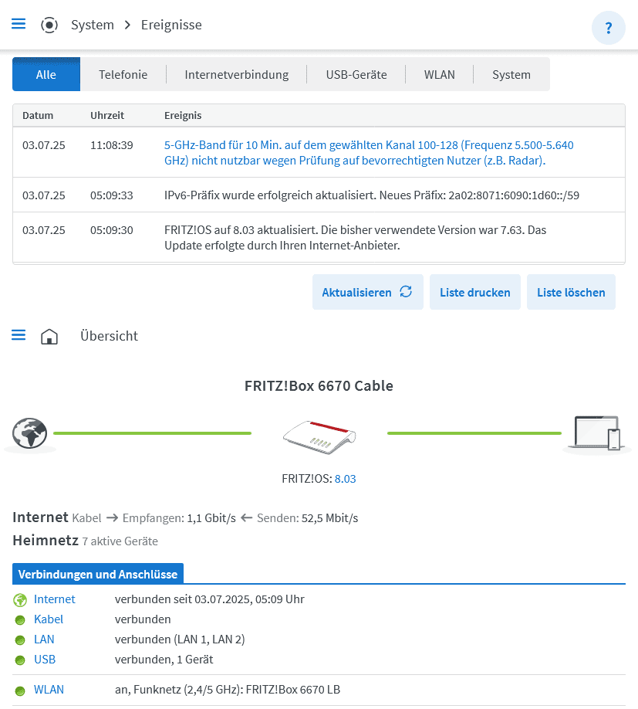638x709 pixels.
Task: Open the 5-GHz-Band radar event link
Action: tap(369, 153)
